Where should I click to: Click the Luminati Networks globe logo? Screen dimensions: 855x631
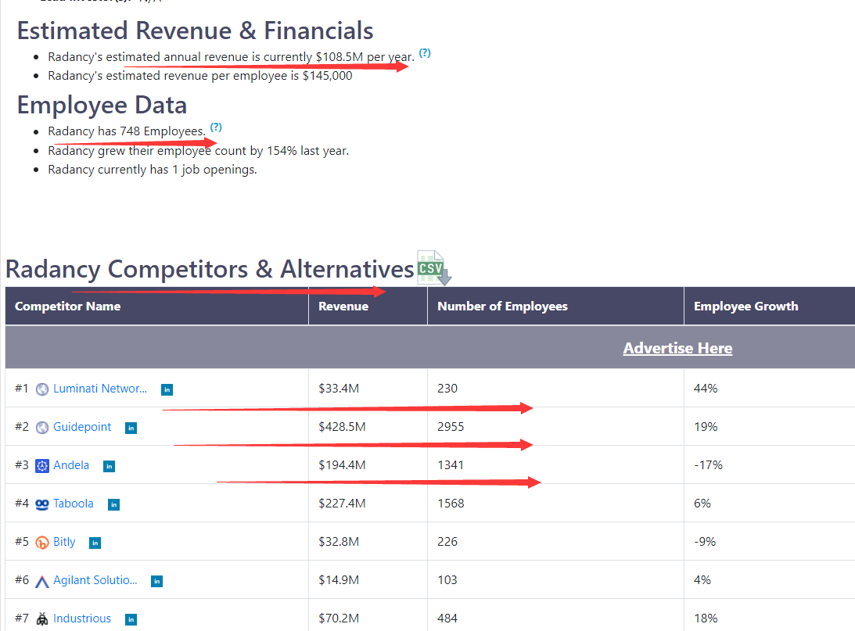[x=42, y=389]
